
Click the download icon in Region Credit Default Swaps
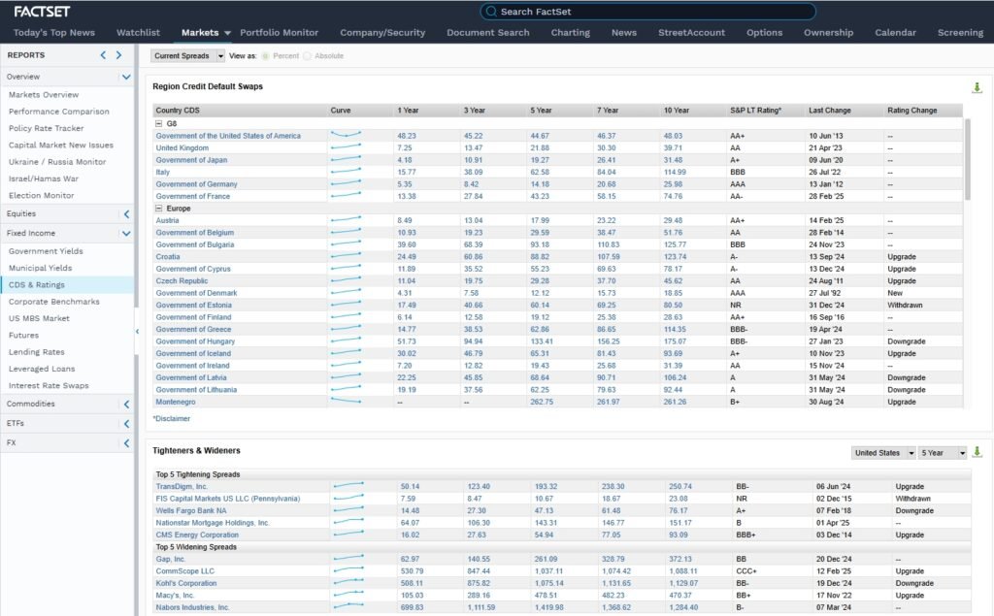click(977, 87)
